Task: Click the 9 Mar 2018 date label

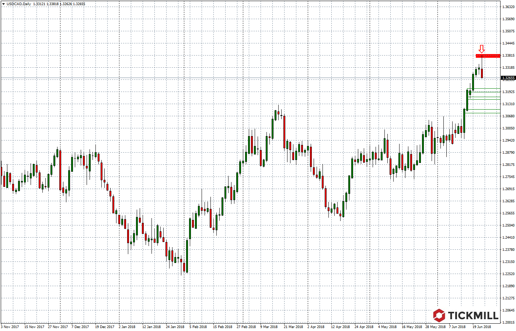Action: [269, 327]
